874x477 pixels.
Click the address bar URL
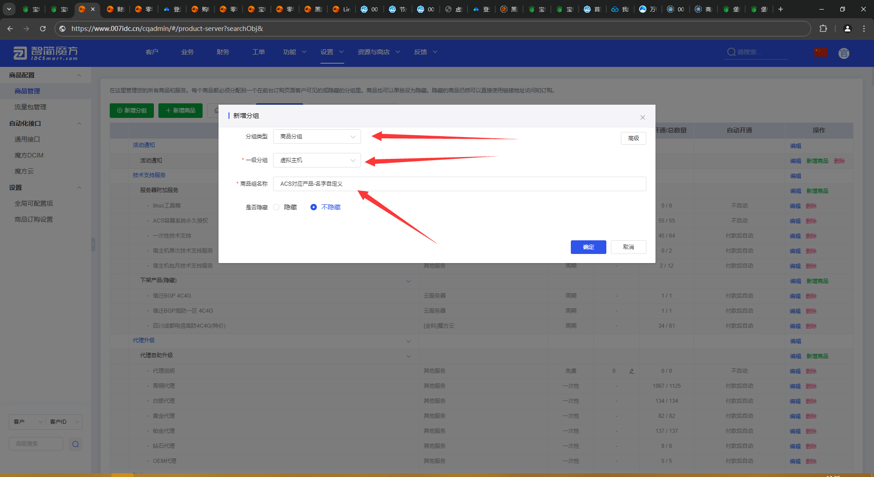(167, 29)
